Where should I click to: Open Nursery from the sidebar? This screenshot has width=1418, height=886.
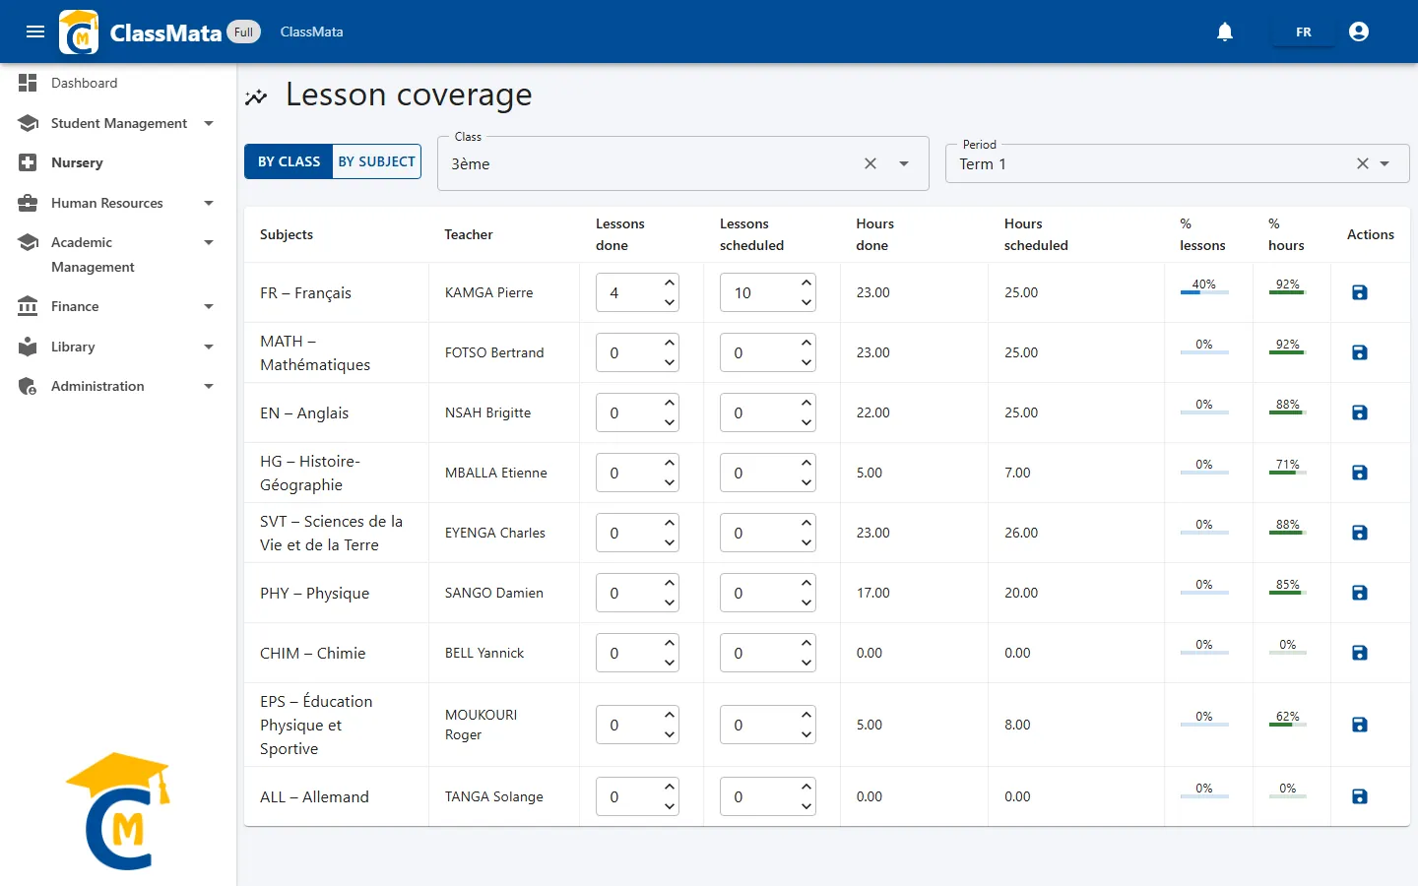pyautogui.click(x=118, y=162)
